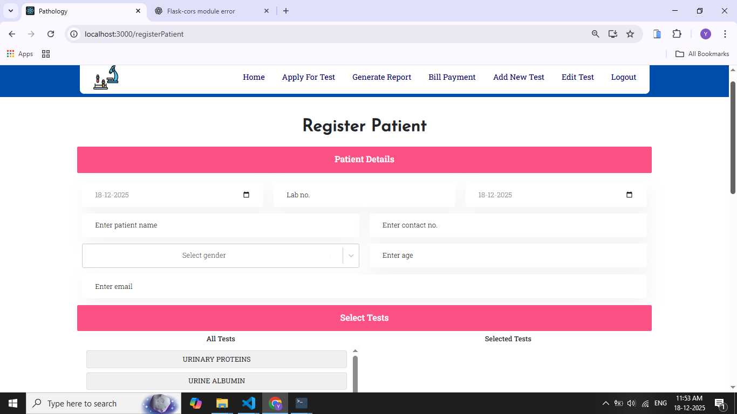The image size is (737, 414).
Task: Open Chrome extensions puzzle icon
Action: pos(677,34)
